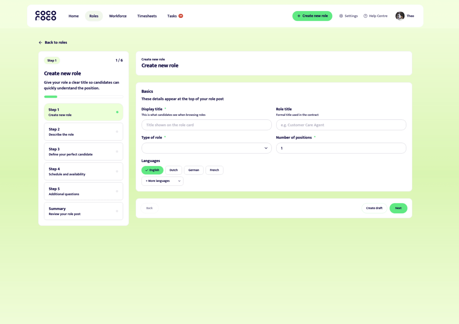Click Theo's profile avatar

[x=400, y=16]
